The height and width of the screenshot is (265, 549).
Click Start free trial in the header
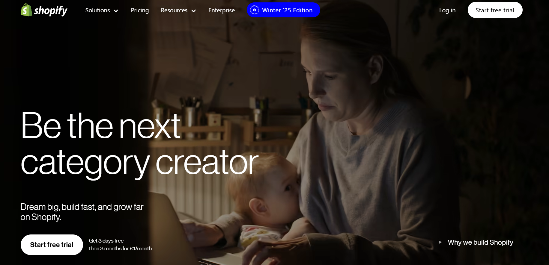tap(495, 10)
